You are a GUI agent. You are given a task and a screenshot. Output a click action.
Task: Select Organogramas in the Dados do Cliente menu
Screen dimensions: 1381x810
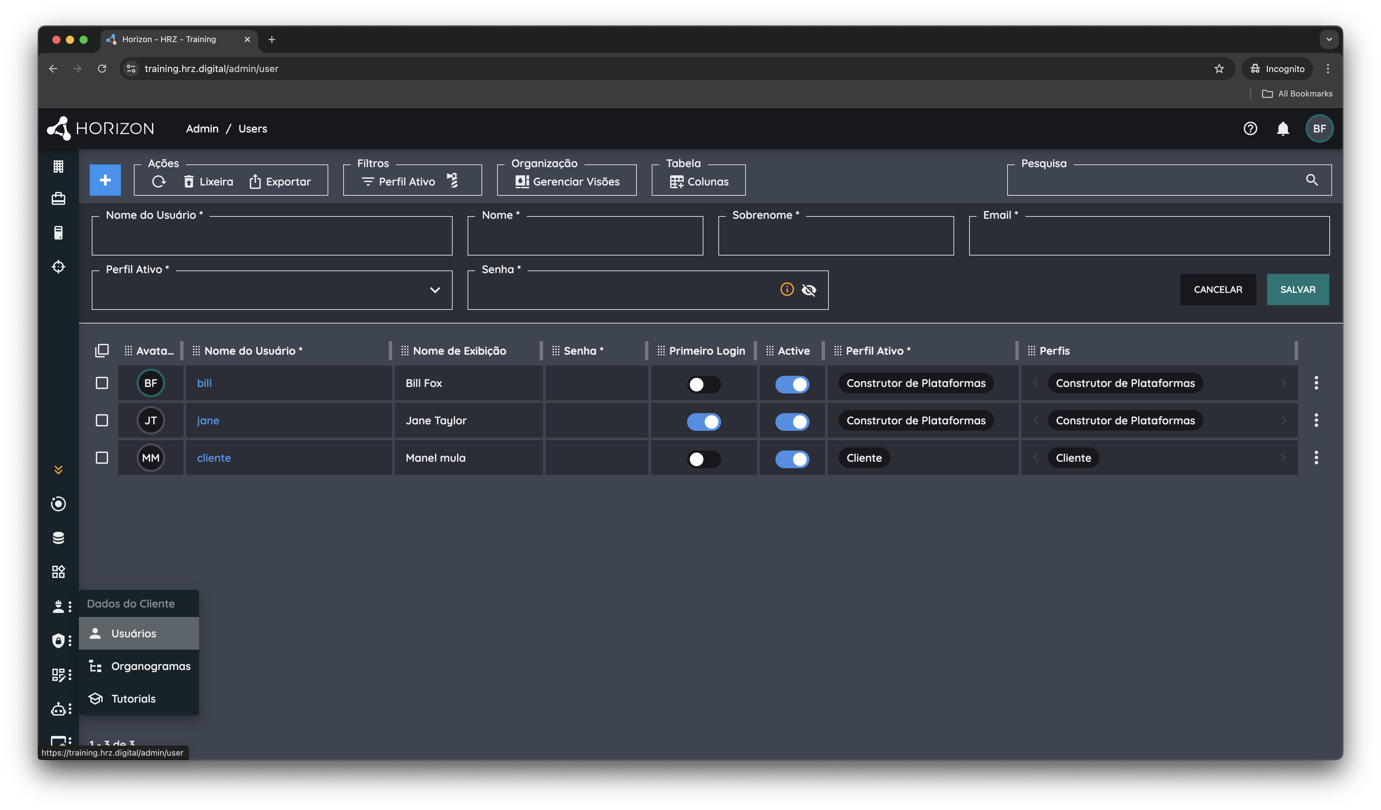(x=139, y=666)
